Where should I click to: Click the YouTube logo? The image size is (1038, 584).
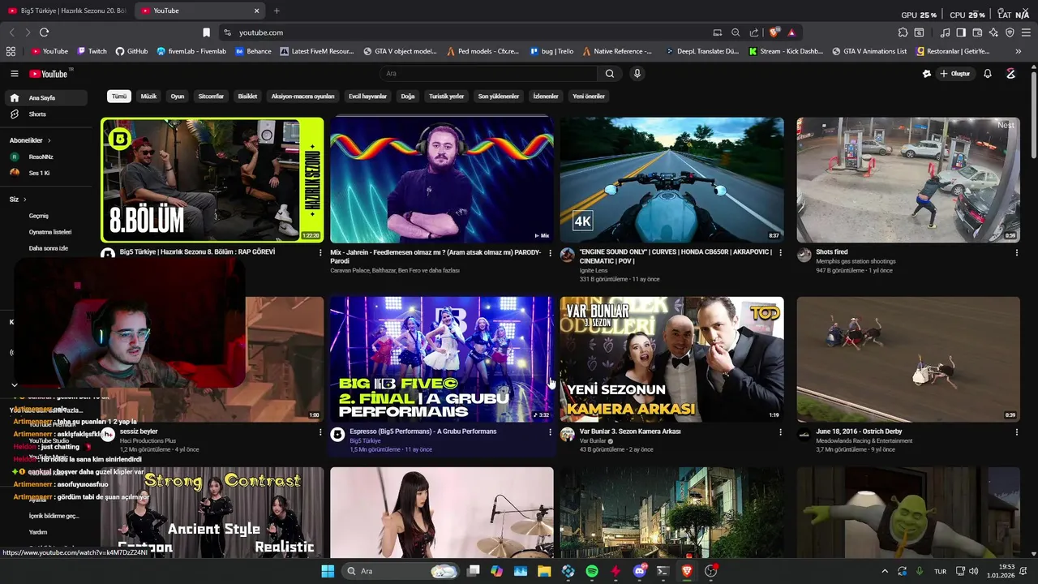pos(49,74)
